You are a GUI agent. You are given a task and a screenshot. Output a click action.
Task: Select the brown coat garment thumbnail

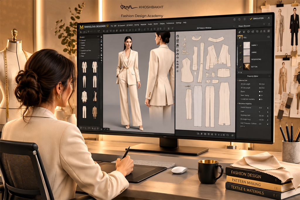[95, 112]
